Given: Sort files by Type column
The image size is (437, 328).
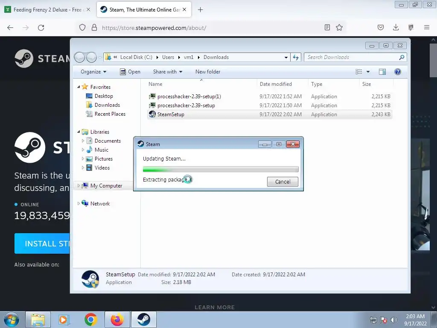Looking at the screenshot, I should pyautogui.click(x=334, y=84).
